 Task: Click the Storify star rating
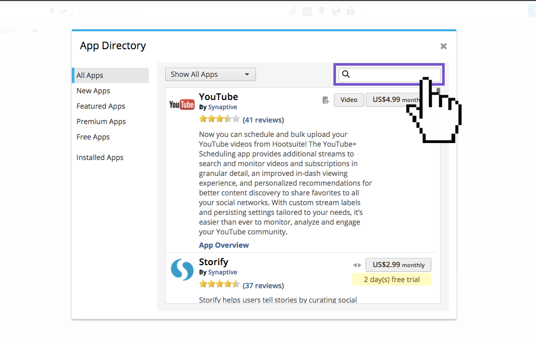tap(220, 284)
